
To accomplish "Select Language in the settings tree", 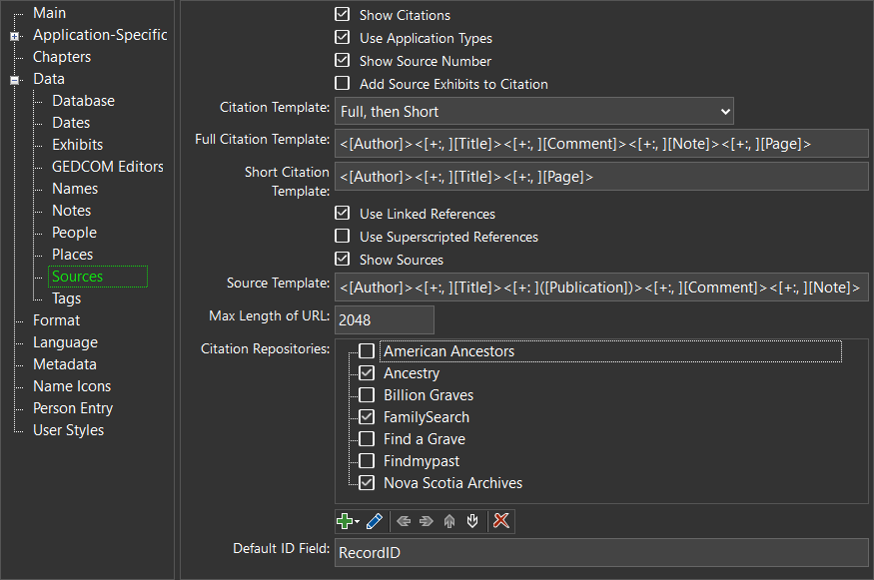I will point(65,342).
